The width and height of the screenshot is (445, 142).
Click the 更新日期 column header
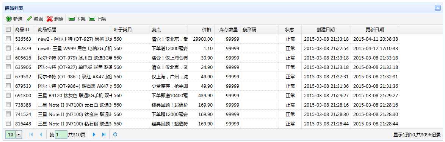376,30
